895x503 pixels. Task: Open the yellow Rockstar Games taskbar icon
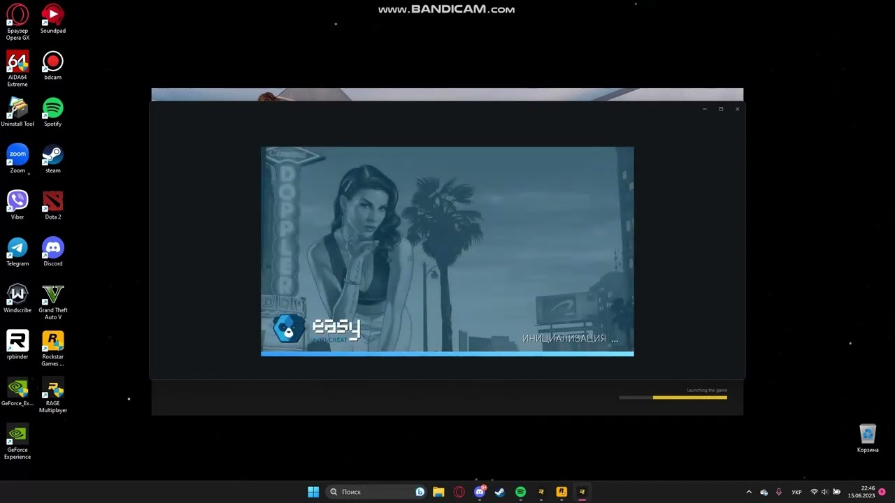pyautogui.click(x=561, y=492)
